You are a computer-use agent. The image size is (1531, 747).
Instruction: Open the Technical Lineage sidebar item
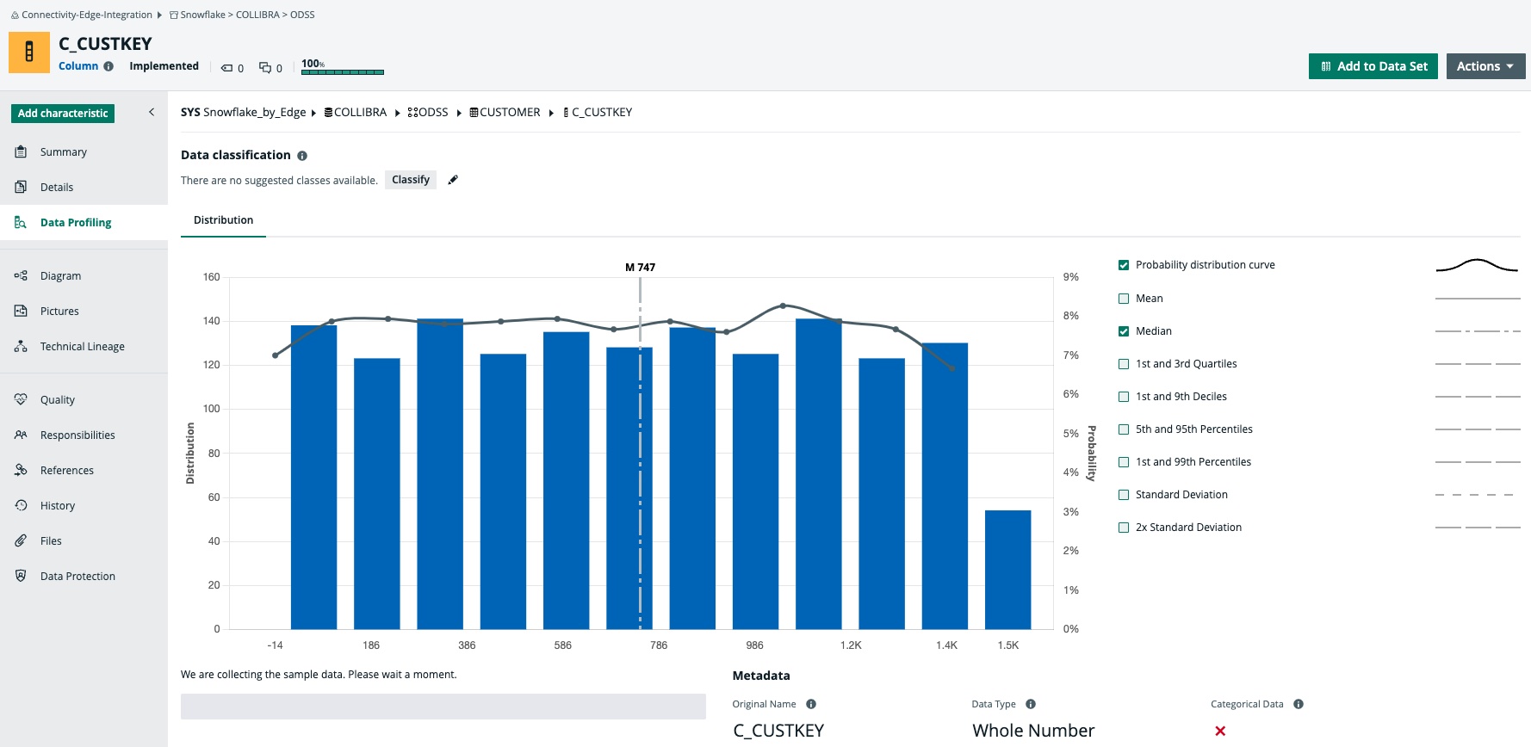(x=82, y=347)
